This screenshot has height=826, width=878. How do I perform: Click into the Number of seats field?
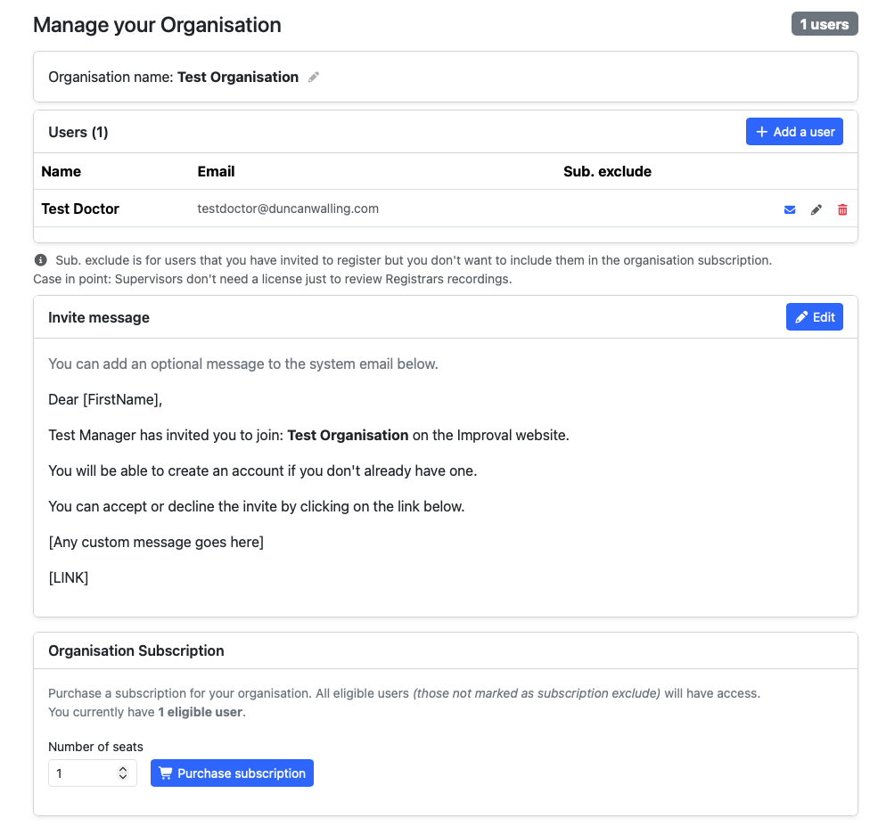click(82, 773)
